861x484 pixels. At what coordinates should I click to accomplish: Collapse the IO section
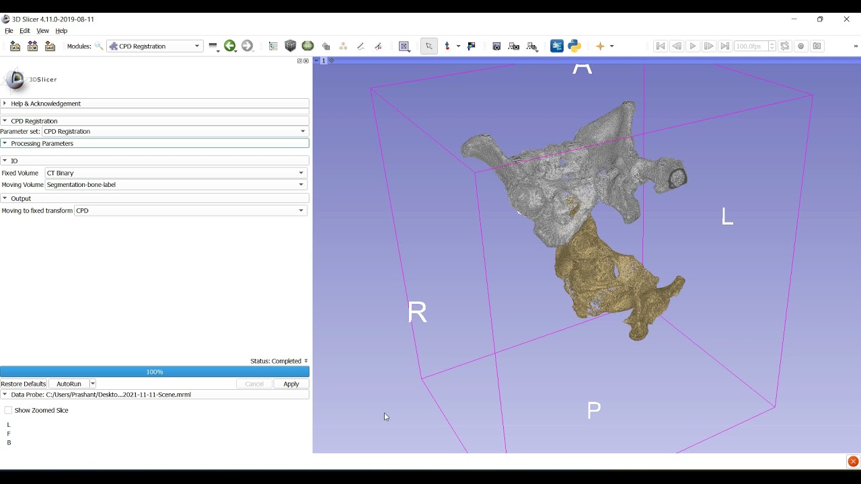point(14,161)
